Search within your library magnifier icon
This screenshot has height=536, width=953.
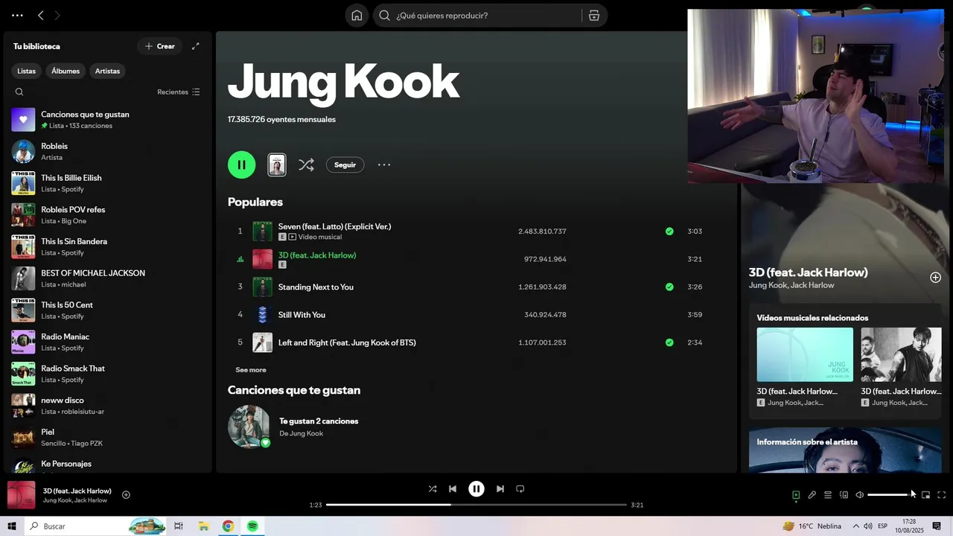19,92
